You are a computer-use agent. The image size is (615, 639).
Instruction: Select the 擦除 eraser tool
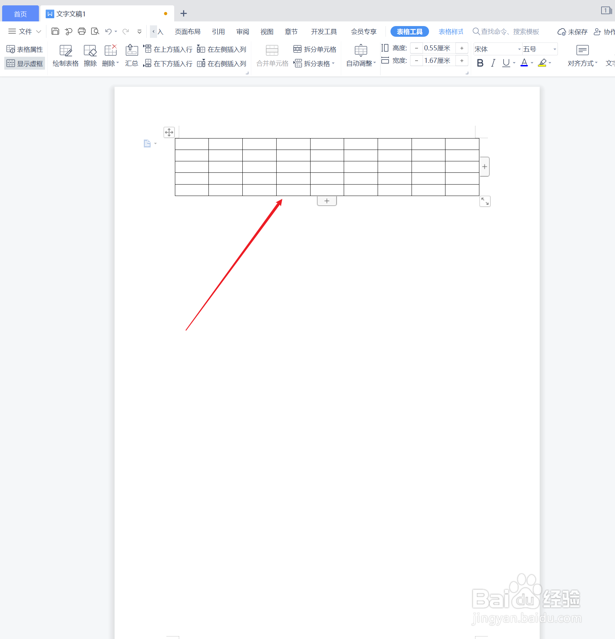[90, 55]
